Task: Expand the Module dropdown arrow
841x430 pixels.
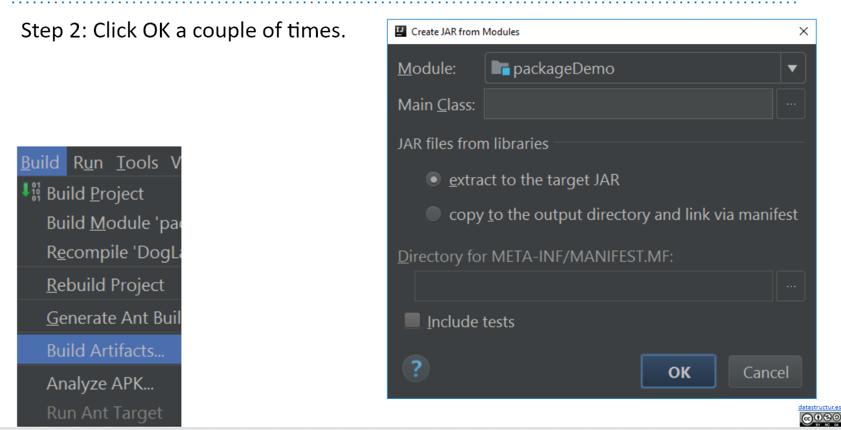Action: point(792,69)
